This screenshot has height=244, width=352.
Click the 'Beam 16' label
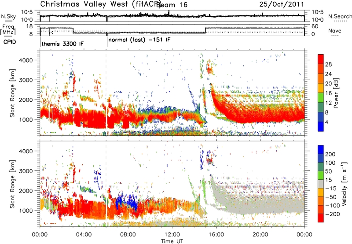pyautogui.click(x=172, y=5)
